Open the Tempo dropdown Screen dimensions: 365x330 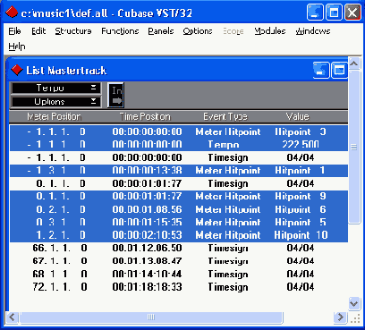(55, 88)
